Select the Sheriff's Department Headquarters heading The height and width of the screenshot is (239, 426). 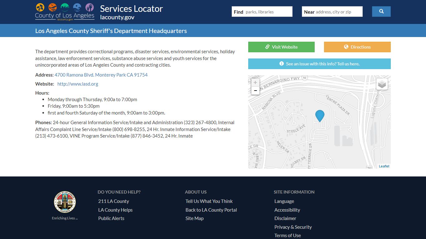point(111,31)
